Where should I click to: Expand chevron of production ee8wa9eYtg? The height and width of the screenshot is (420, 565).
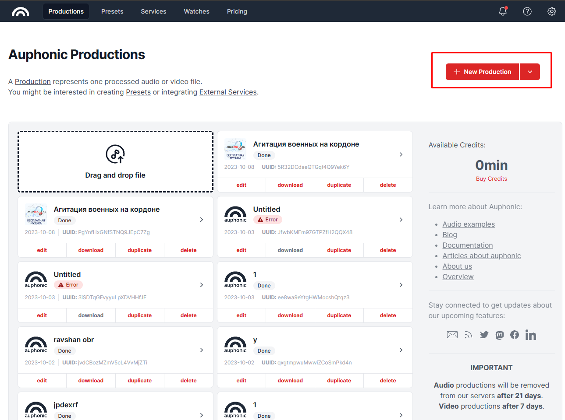[401, 285]
